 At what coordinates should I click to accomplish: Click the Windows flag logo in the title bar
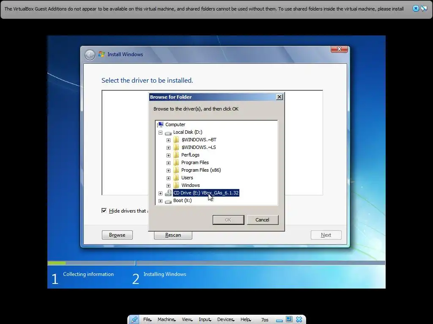pos(101,54)
